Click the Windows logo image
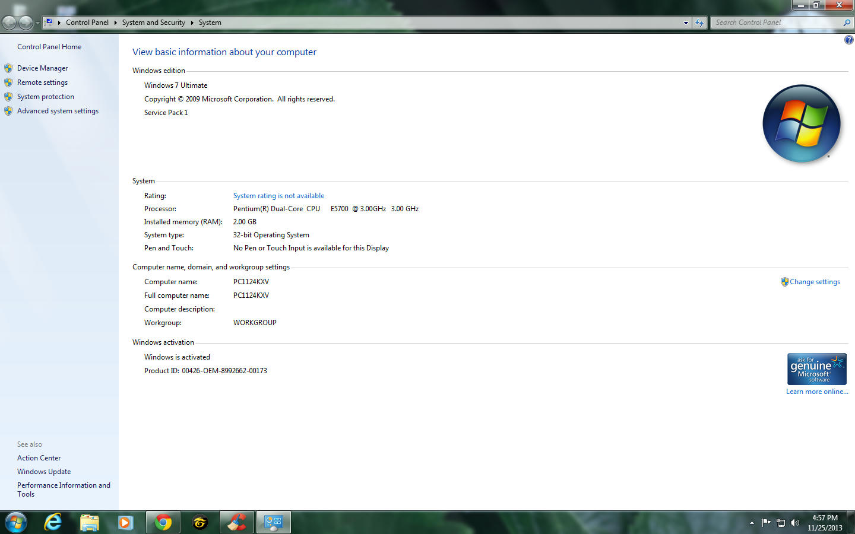This screenshot has width=855, height=534. click(802, 123)
